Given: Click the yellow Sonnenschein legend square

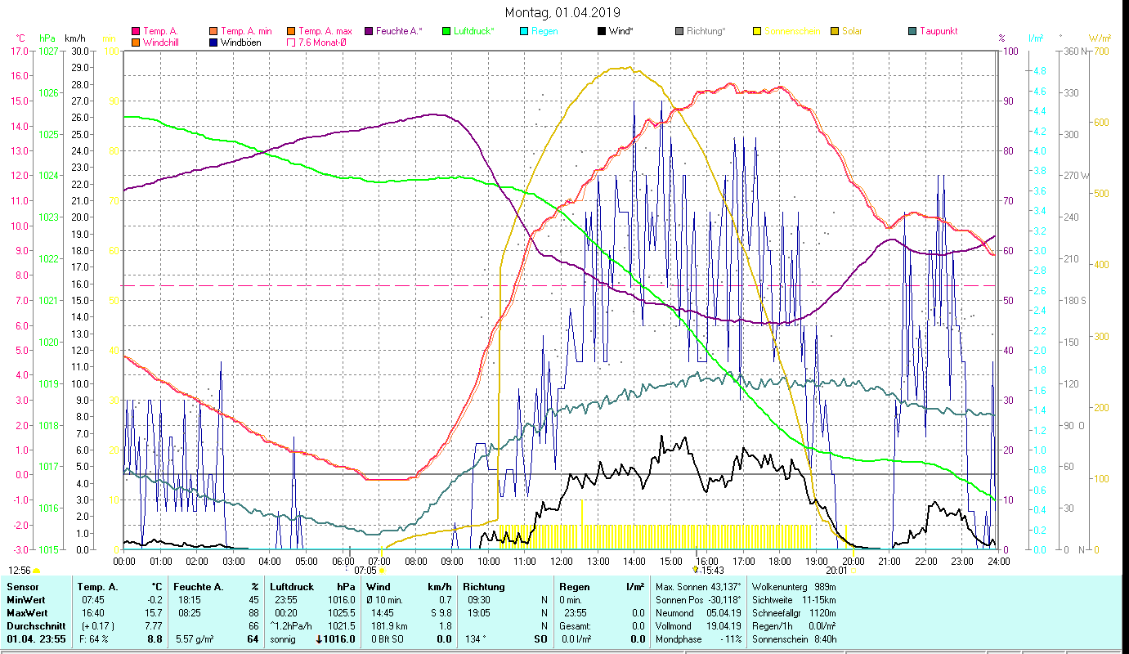Looking at the screenshot, I should coord(756,32).
